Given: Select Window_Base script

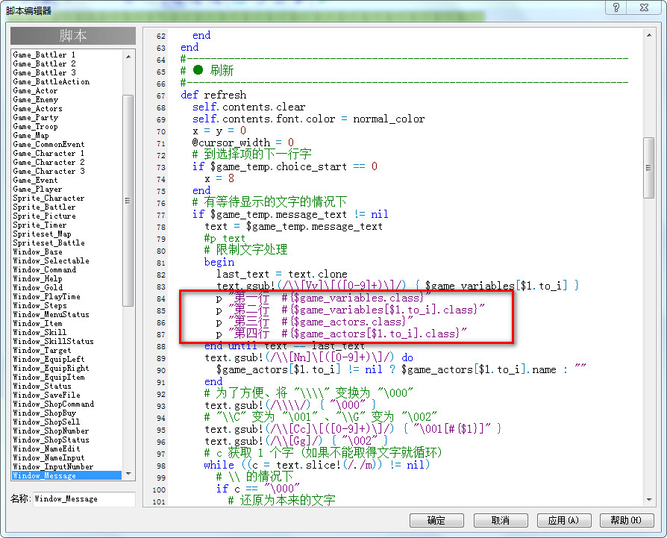Looking at the screenshot, I should point(38,251).
